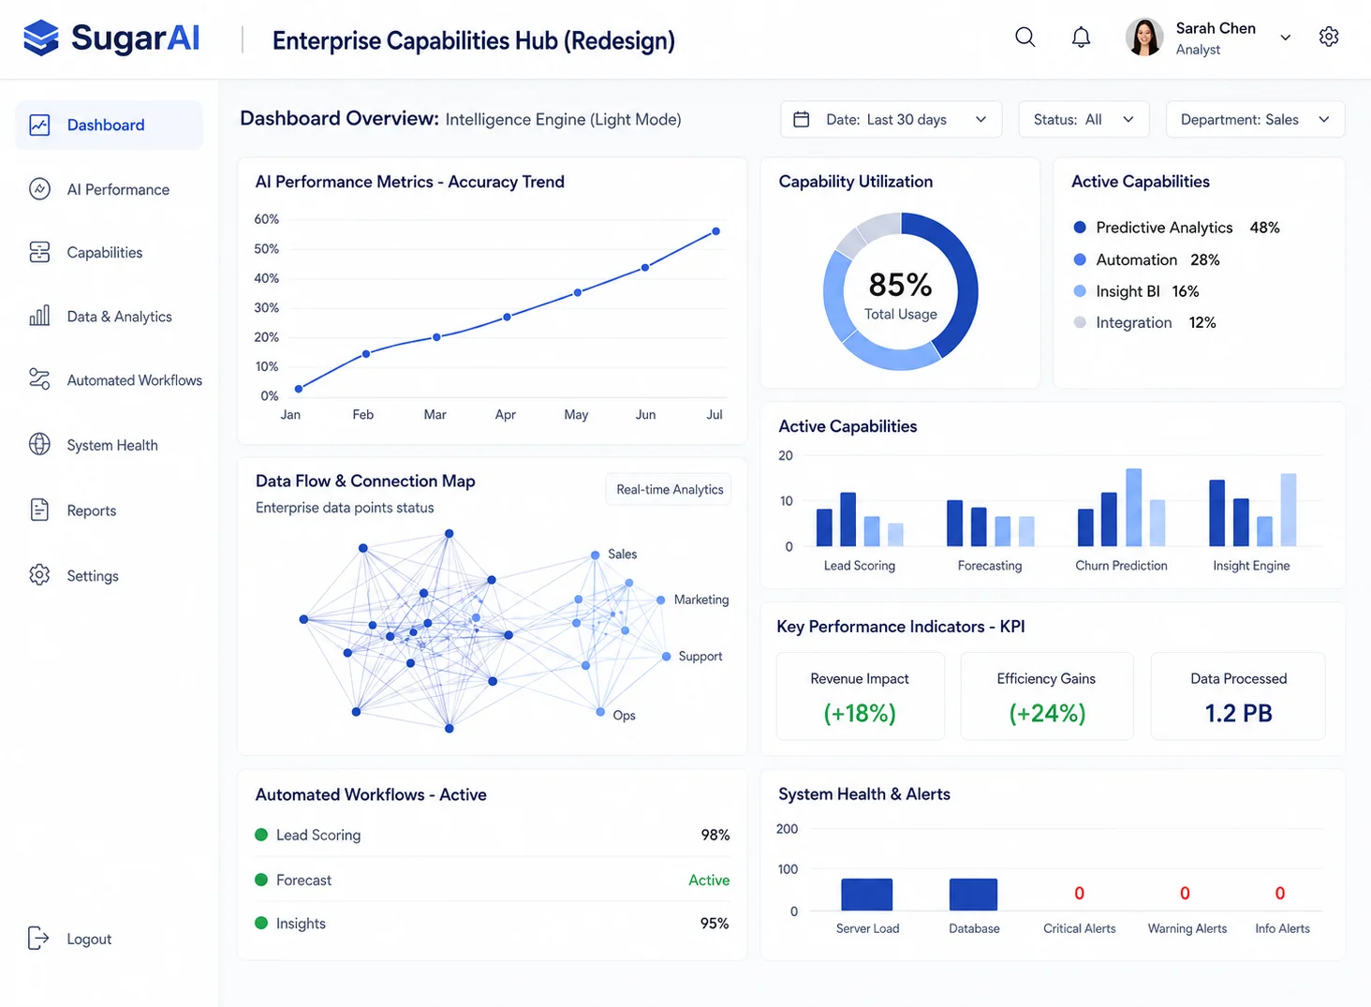Viewport: 1371px width, 1007px height.
Task: Click the Jul data point on accuracy chart
Action: pos(716,231)
